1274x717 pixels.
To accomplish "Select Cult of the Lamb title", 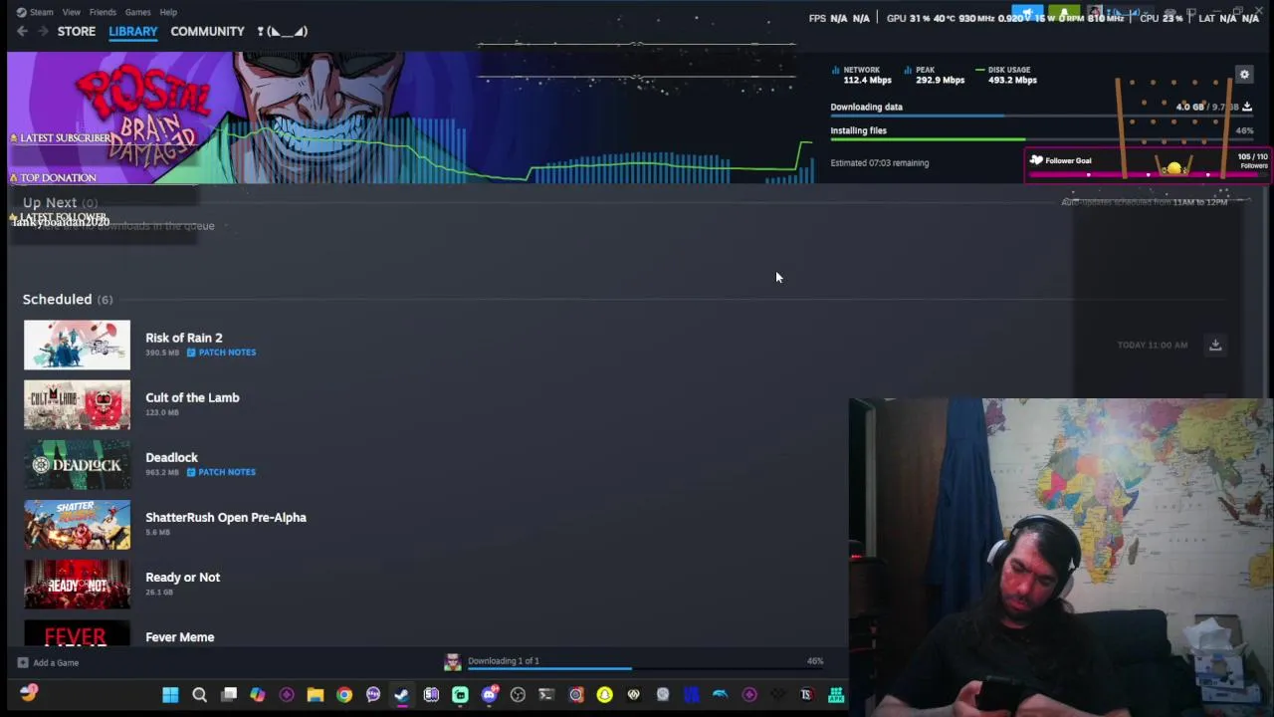I will coord(192,397).
